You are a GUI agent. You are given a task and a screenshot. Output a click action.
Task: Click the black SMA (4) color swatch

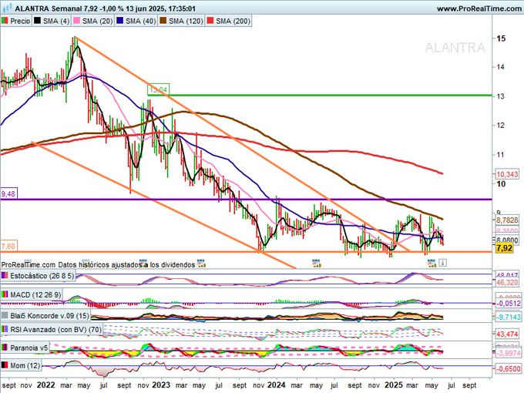click(37, 21)
